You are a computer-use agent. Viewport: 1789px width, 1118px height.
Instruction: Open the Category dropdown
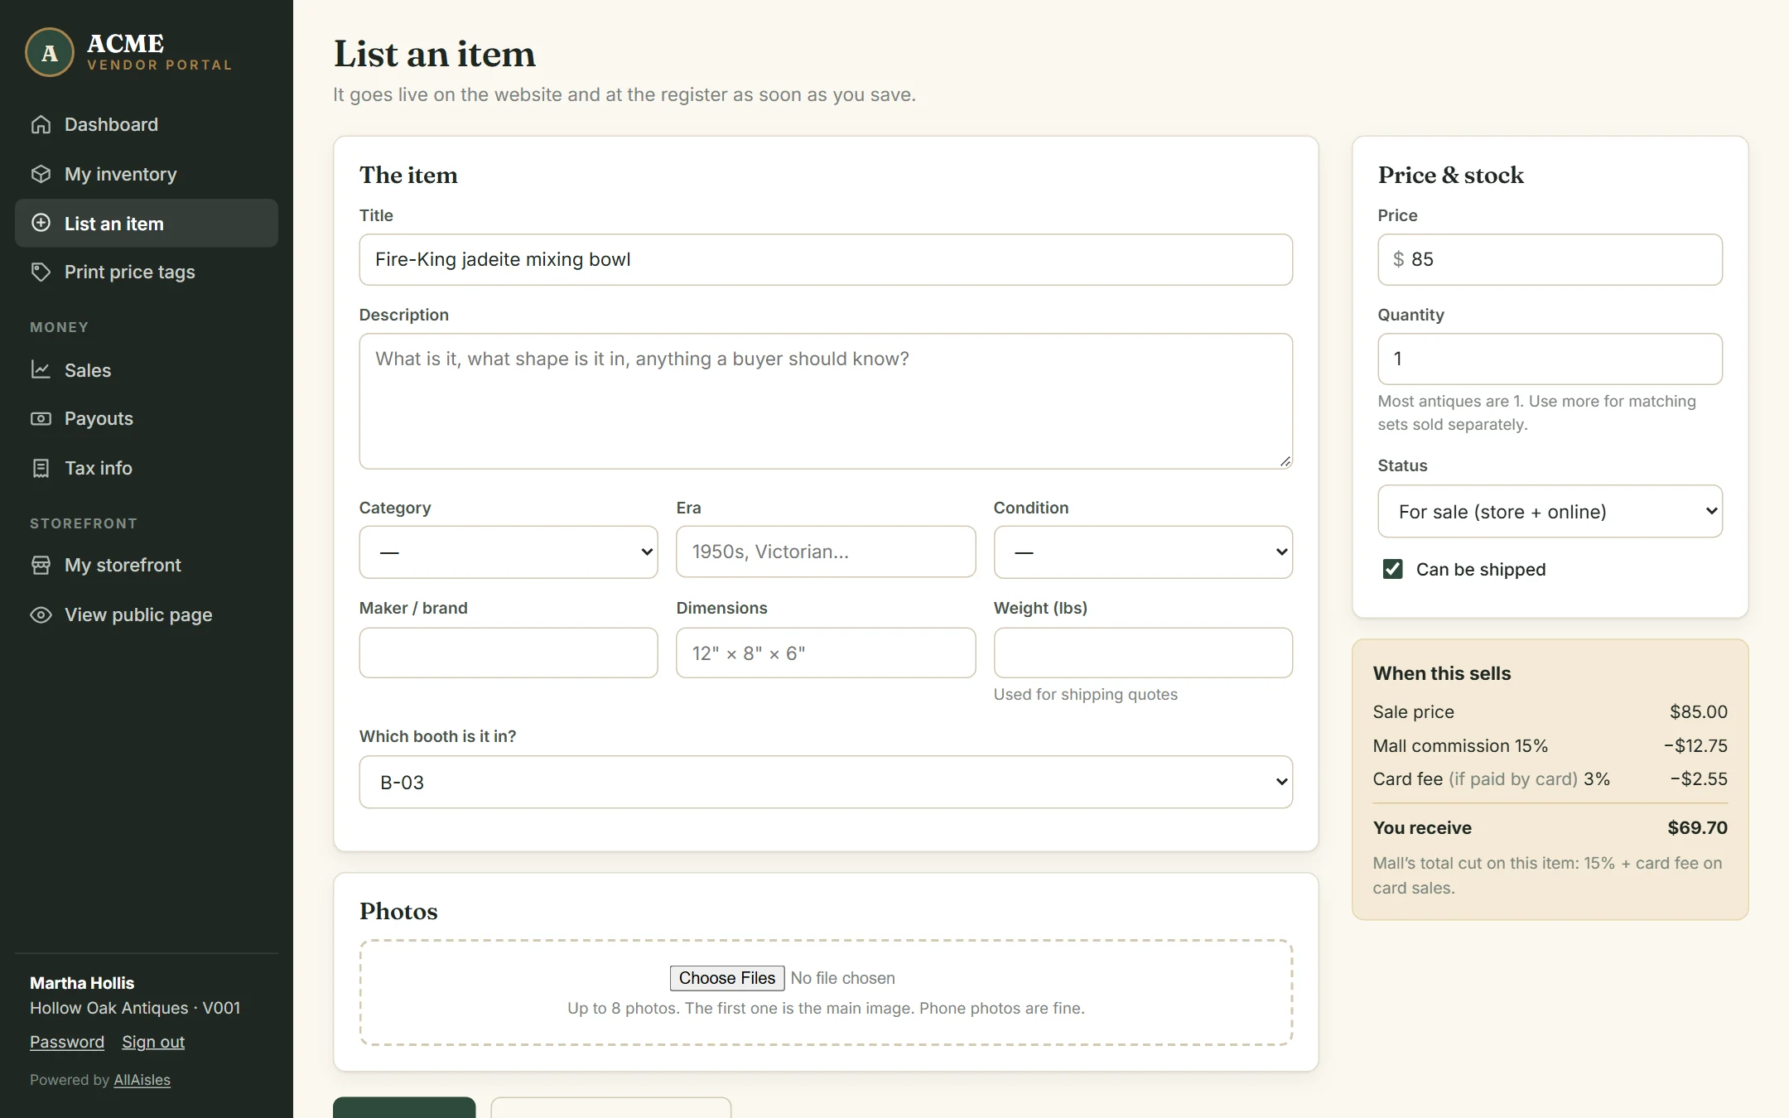(509, 552)
